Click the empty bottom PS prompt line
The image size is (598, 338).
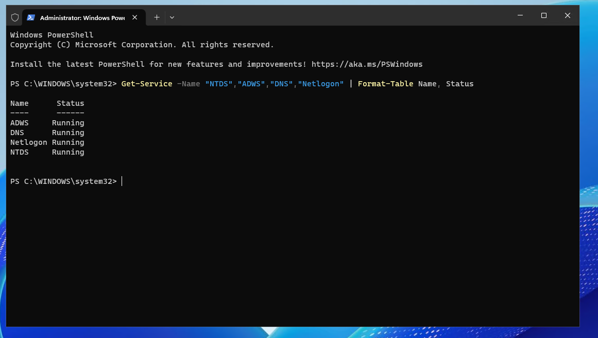coord(64,181)
